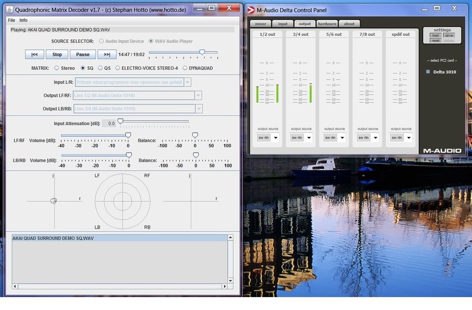
Task: Click the M-Audio logo icon in title bar
Action: click(251, 10)
